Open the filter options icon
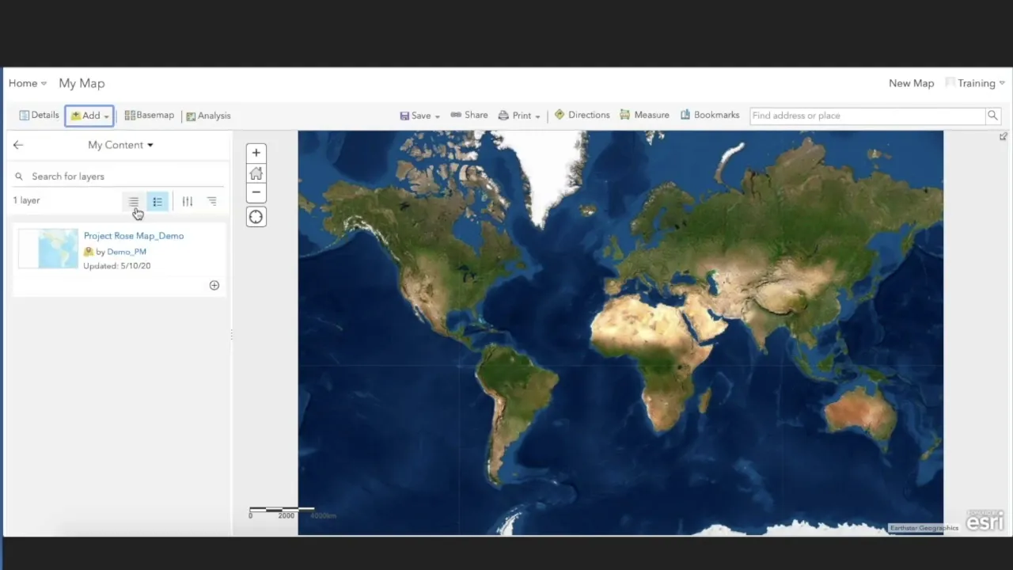 pos(188,202)
